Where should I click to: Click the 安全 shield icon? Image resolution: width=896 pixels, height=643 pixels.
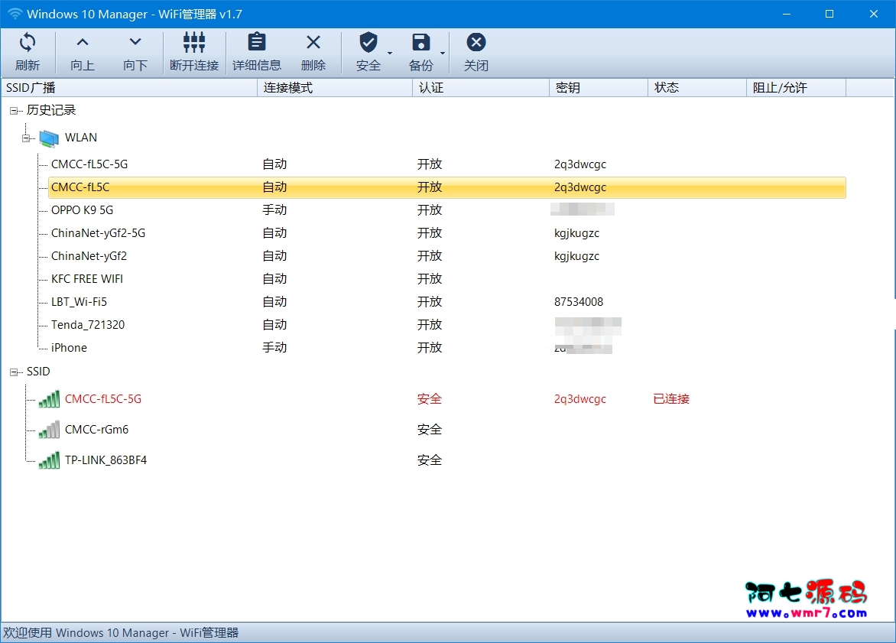point(368,42)
